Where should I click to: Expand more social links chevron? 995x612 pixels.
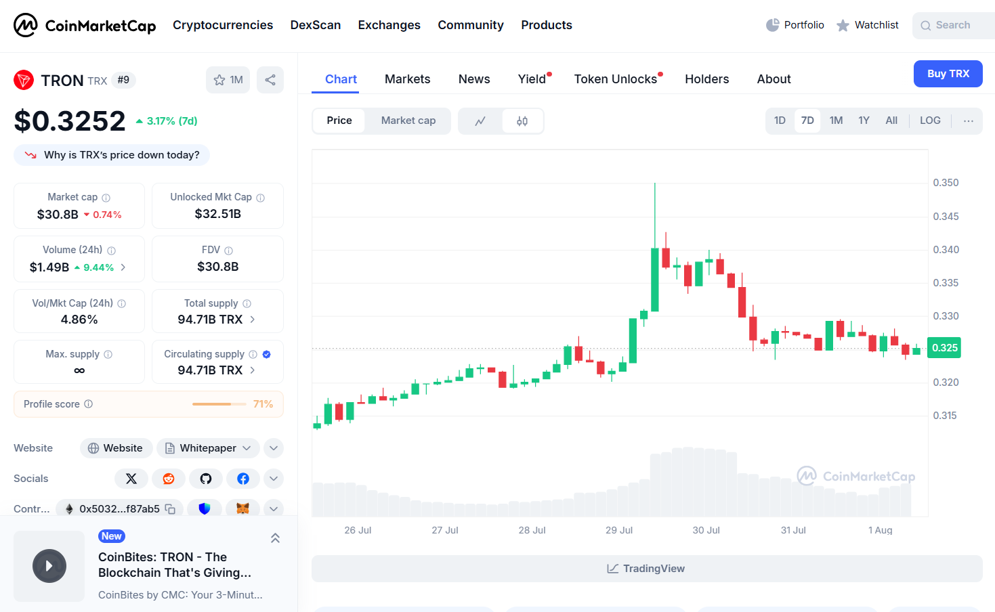274,479
